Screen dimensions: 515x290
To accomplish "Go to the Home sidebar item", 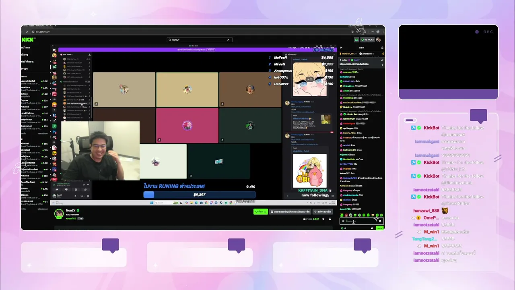I will point(25,48).
